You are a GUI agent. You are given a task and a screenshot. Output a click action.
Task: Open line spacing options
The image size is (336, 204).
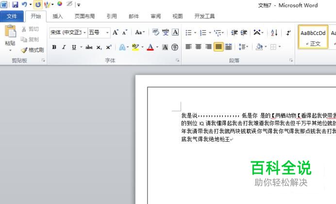click(243, 47)
